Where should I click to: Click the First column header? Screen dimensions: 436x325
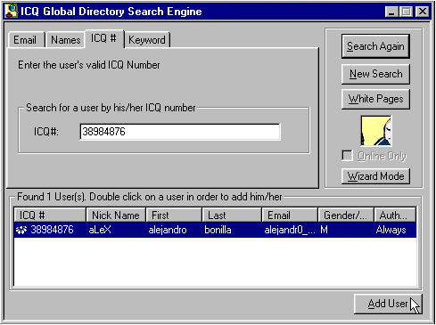(x=174, y=215)
